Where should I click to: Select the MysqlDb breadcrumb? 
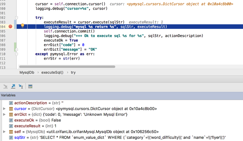27,72
